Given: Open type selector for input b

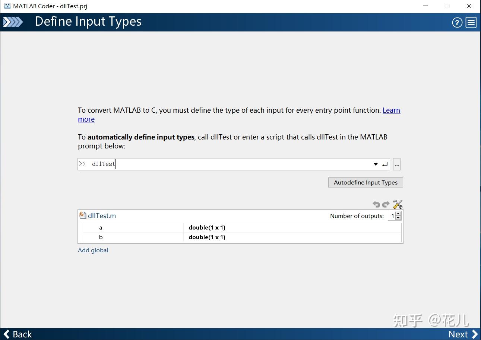Looking at the screenshot, I should click(x=207, y=237).
